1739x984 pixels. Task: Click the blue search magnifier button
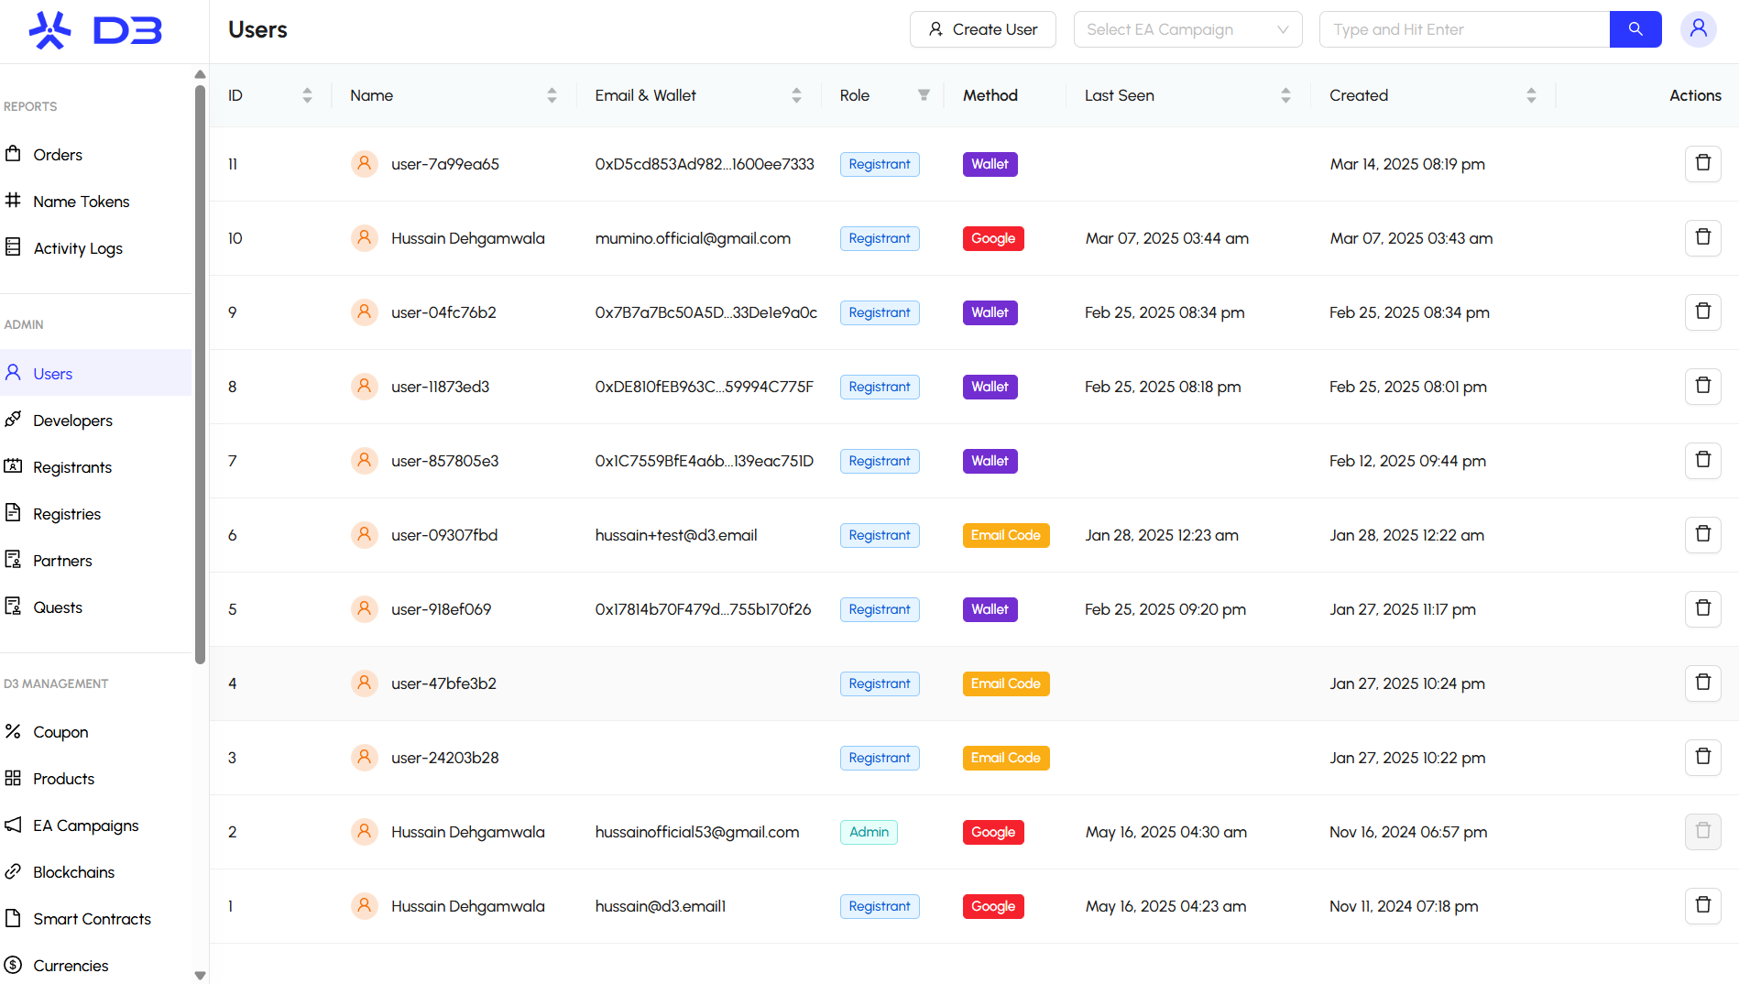tap(1635, 29)
